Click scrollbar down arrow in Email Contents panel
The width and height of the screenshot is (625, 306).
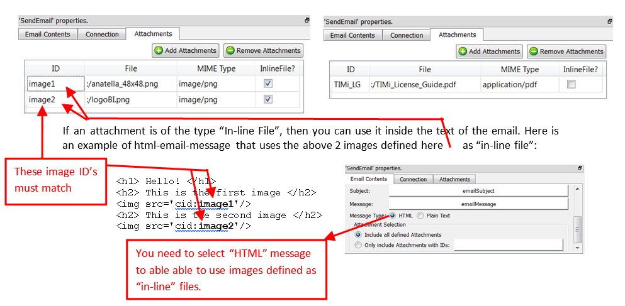pyautogui.click(x=578, y=248)
